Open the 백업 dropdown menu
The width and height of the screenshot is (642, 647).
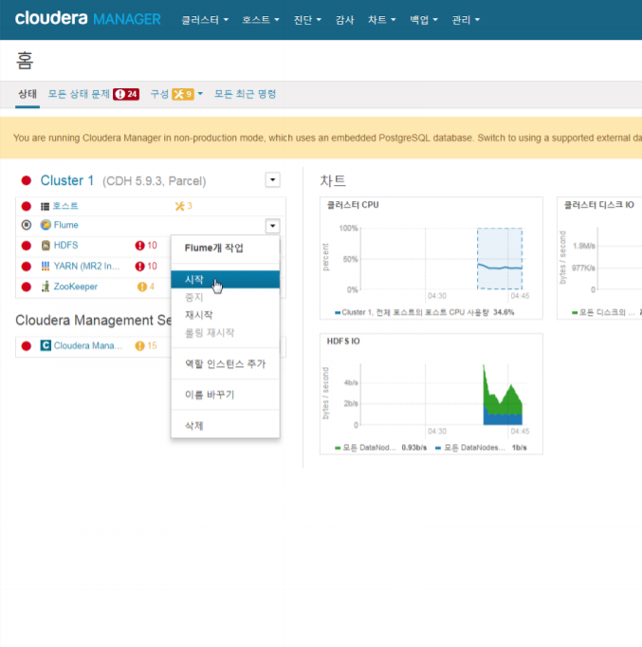click(424, 20)
